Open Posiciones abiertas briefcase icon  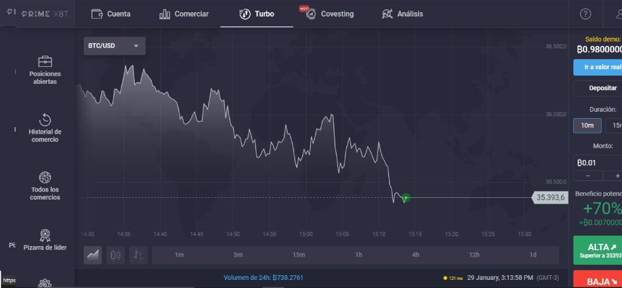45,62
